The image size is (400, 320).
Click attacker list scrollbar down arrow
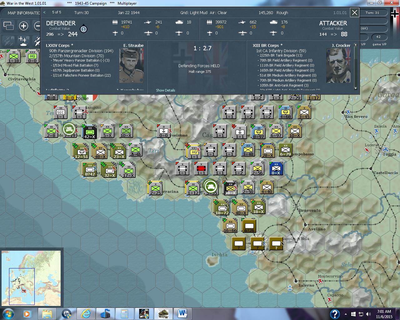[355, 89]
